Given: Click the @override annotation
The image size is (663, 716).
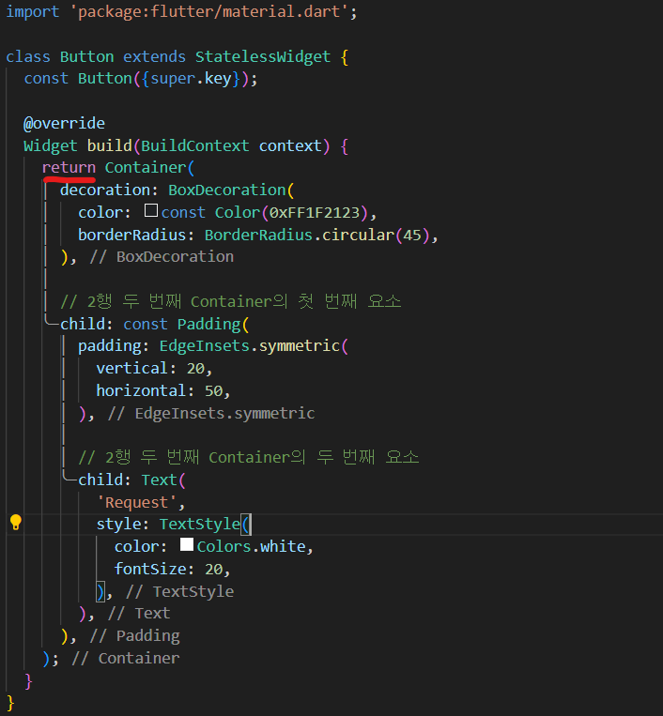Looking at the screenshot, I should tap(65, 123).
